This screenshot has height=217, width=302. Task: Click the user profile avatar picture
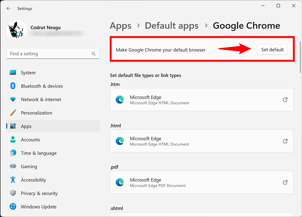click(17, 29)
